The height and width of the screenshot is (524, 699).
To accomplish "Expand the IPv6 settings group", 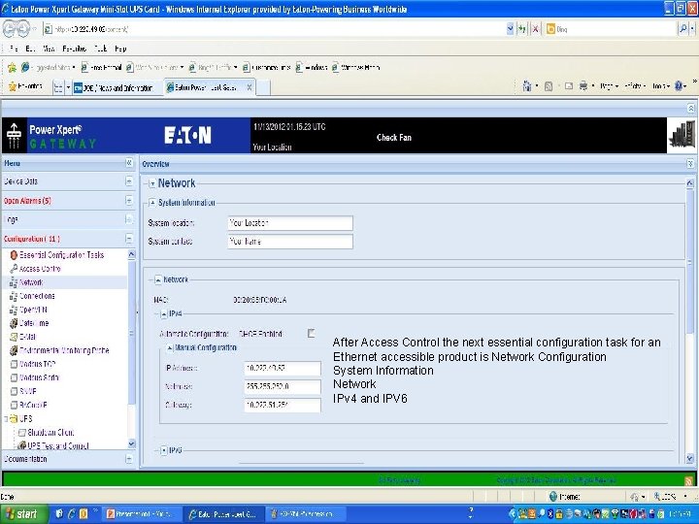I will (164, 450).
